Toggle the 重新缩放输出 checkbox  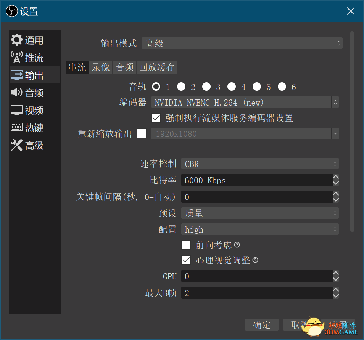[x=142, y=134]
